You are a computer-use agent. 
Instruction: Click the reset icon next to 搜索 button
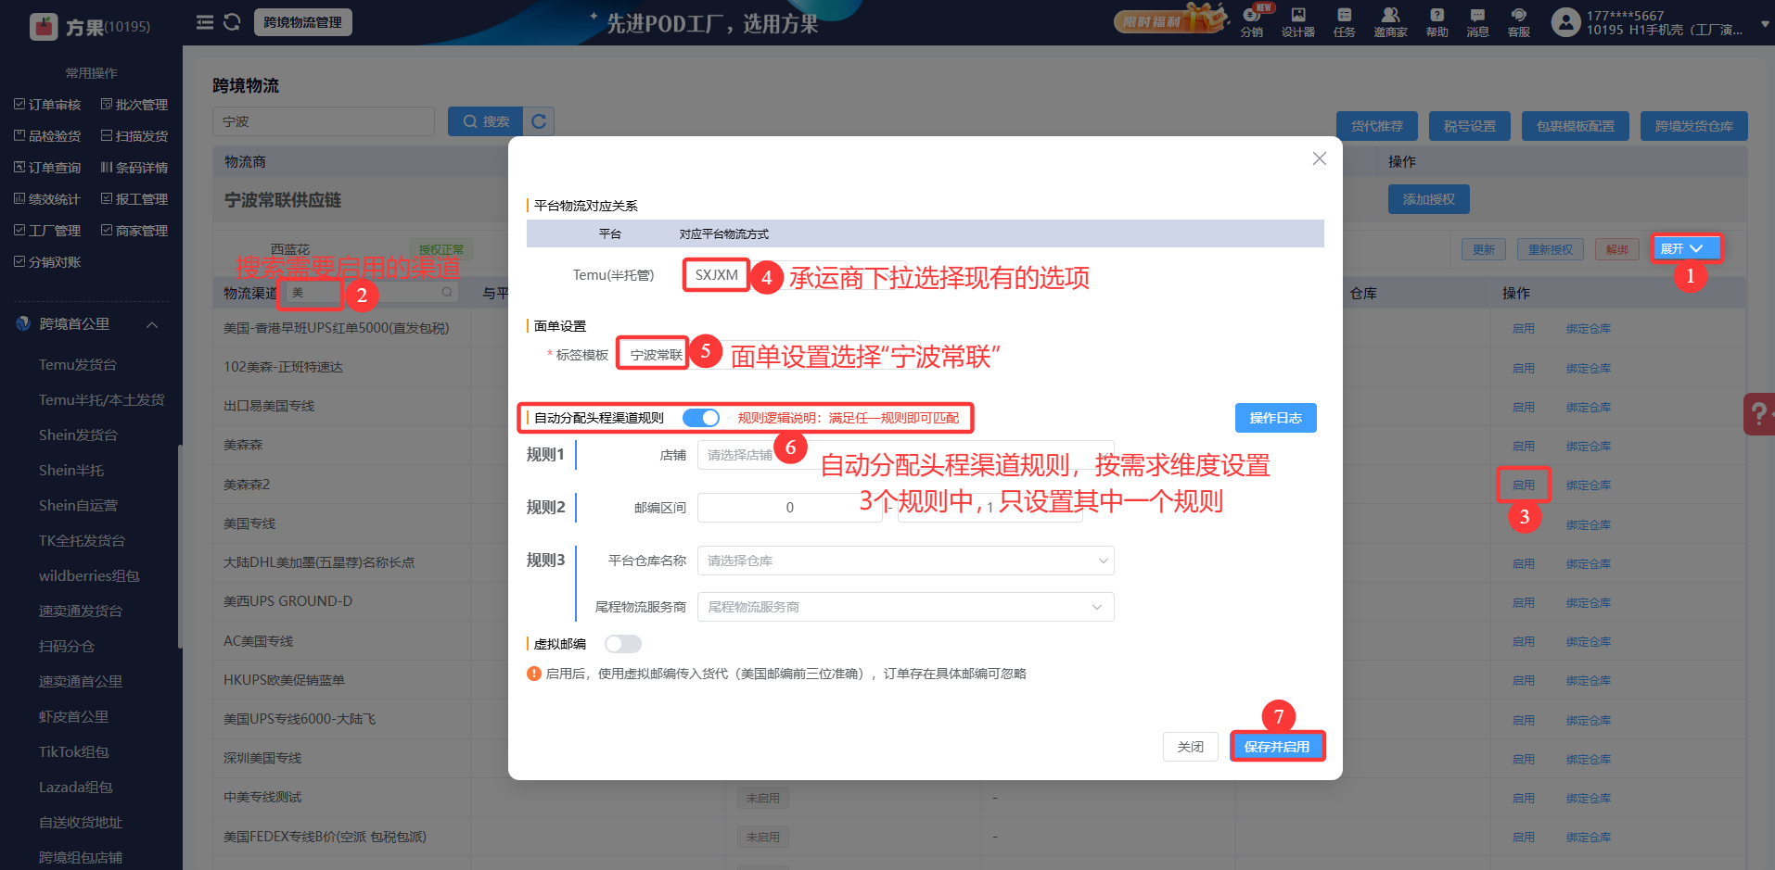[x=539, y=121]
